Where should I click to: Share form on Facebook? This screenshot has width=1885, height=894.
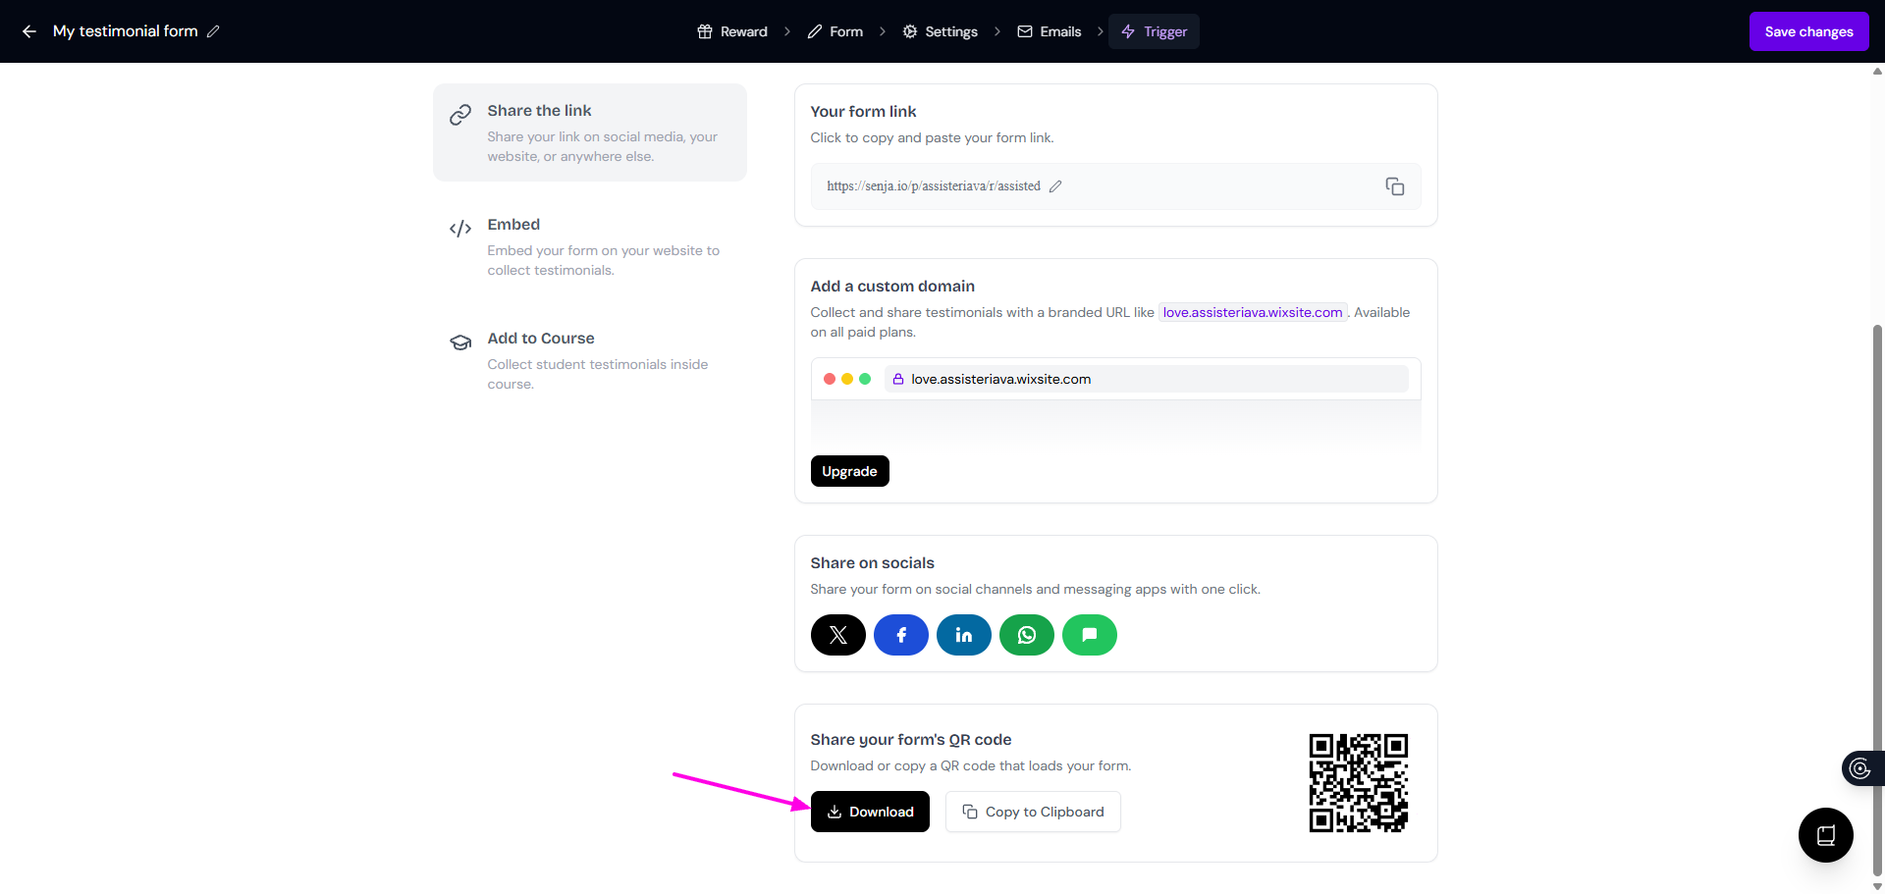[900, 635]
